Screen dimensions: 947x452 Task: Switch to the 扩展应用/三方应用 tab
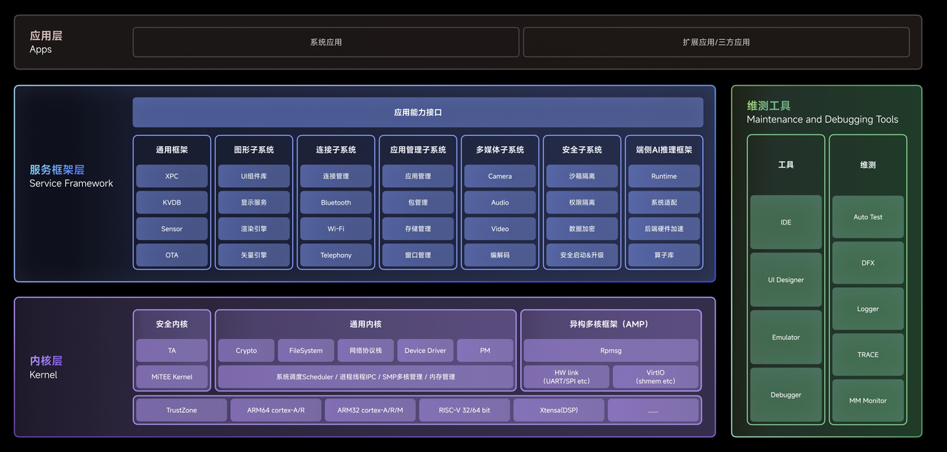pos(715,41)
